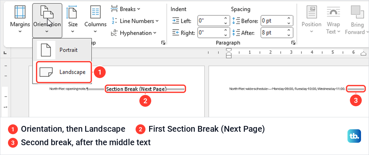
Task: Decrease Spacing Before with down arrow
Action: click(x=289, y=24)
